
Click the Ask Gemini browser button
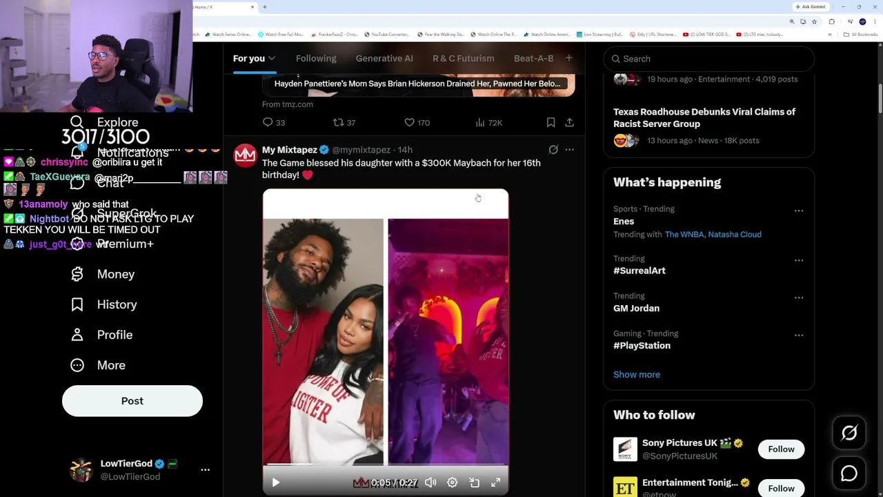811,7
